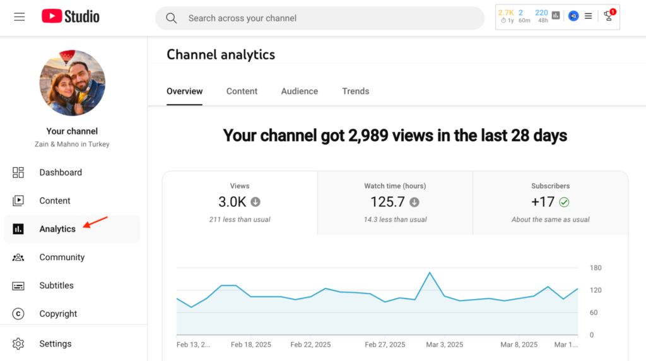Click the YouTube Studio logo
The height and width of the screenshot is (361, 646).
[x=71, y=17]
